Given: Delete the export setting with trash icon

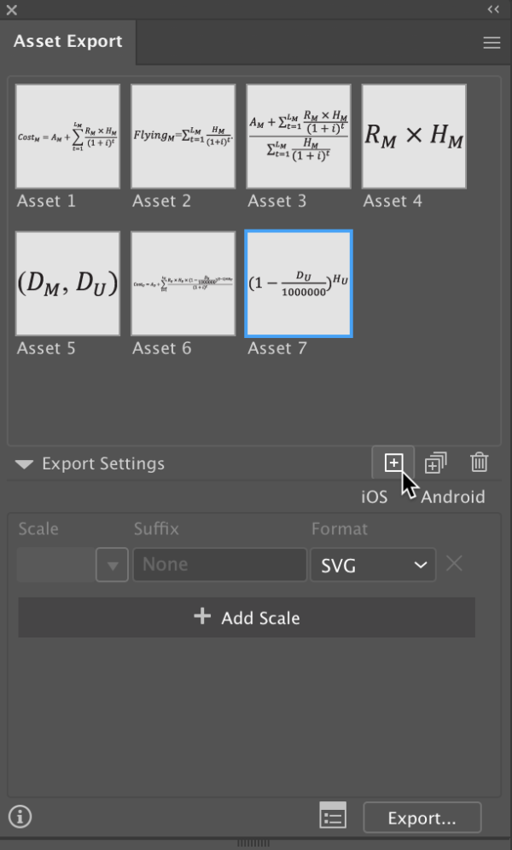Looking at the screenshot, I should pos(478,463).
